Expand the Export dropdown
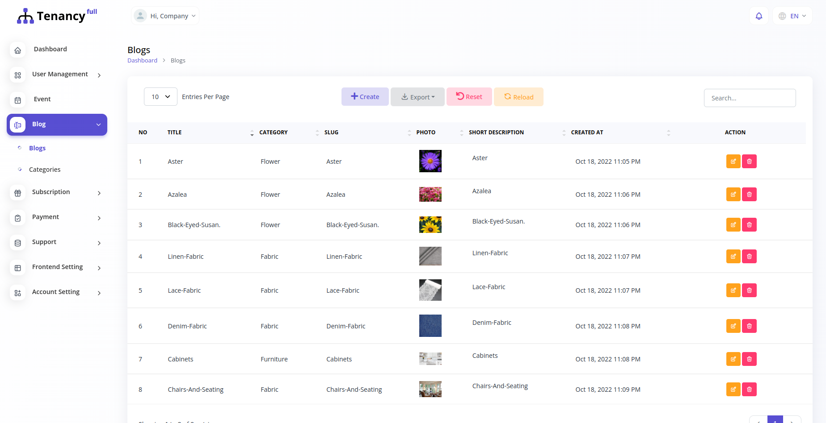 pyautogui.click(x=417, y=97)
